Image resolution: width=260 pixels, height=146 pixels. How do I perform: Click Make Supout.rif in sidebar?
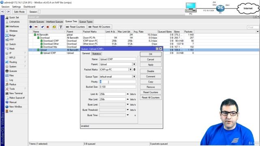(x=17, y=98)
